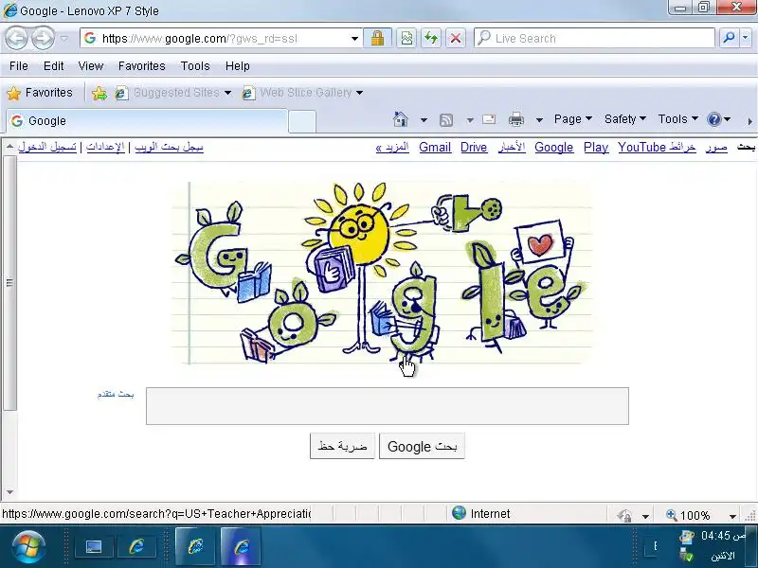Expand the Home button dropdown arrow
Screen dimensions: 758x568
(x=424, y=120)
